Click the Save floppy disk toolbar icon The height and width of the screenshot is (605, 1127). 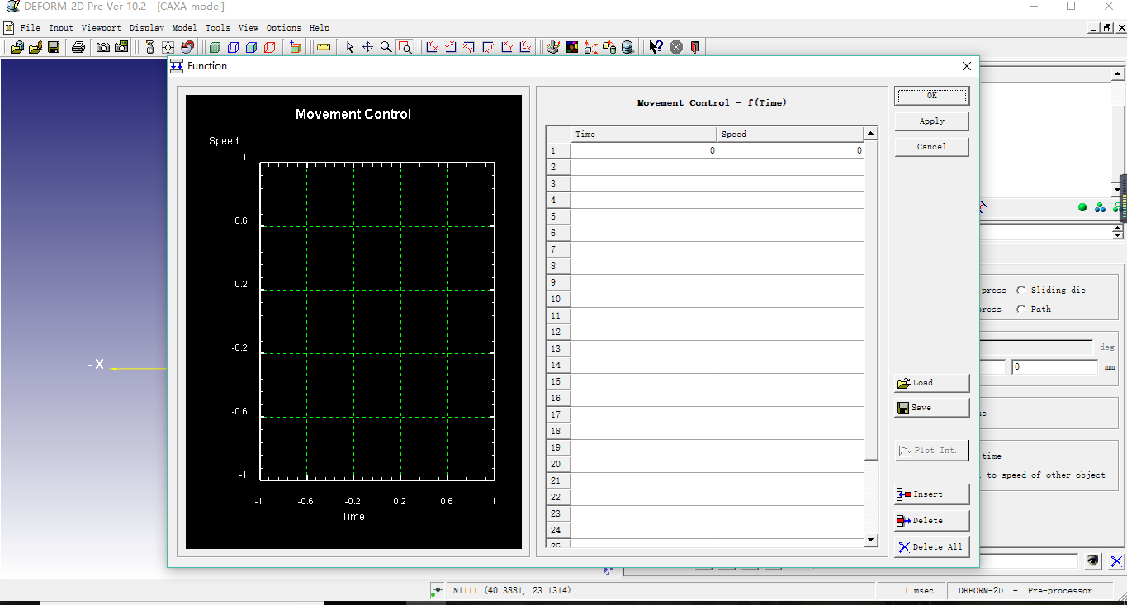(53, 47)
